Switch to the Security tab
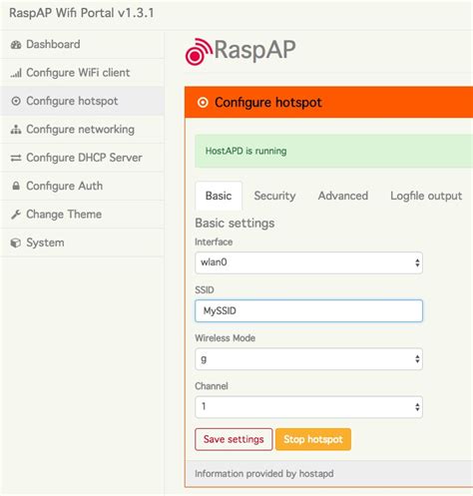 [x=274, y=196]
